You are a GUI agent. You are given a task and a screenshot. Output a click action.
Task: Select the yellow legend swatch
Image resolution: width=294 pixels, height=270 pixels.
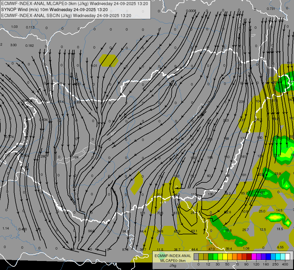tap(225, 256)
